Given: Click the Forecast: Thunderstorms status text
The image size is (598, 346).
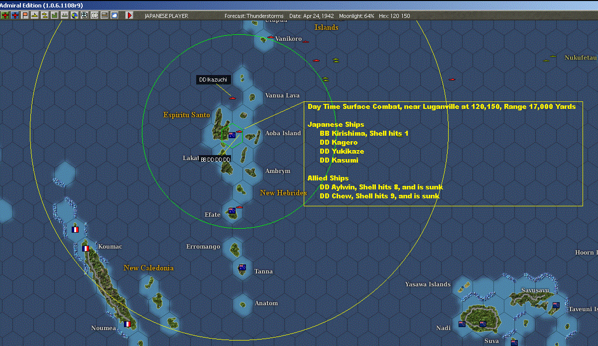Looking at the screenshot, I should [x=254, y=16].
